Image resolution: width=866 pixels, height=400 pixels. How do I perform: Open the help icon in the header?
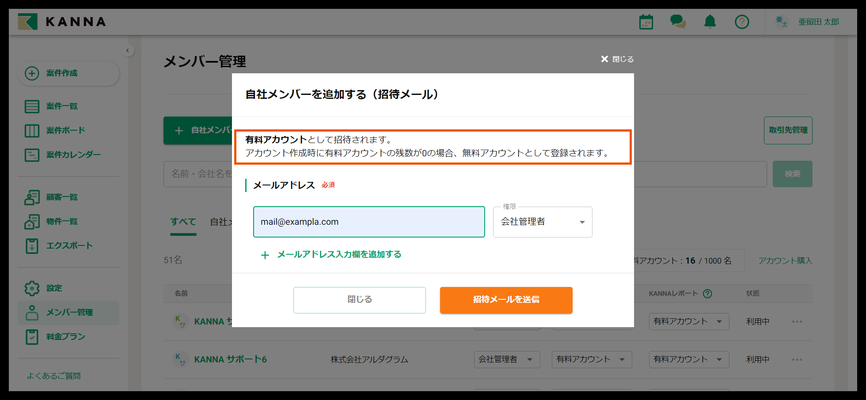[x=742, y=21]
